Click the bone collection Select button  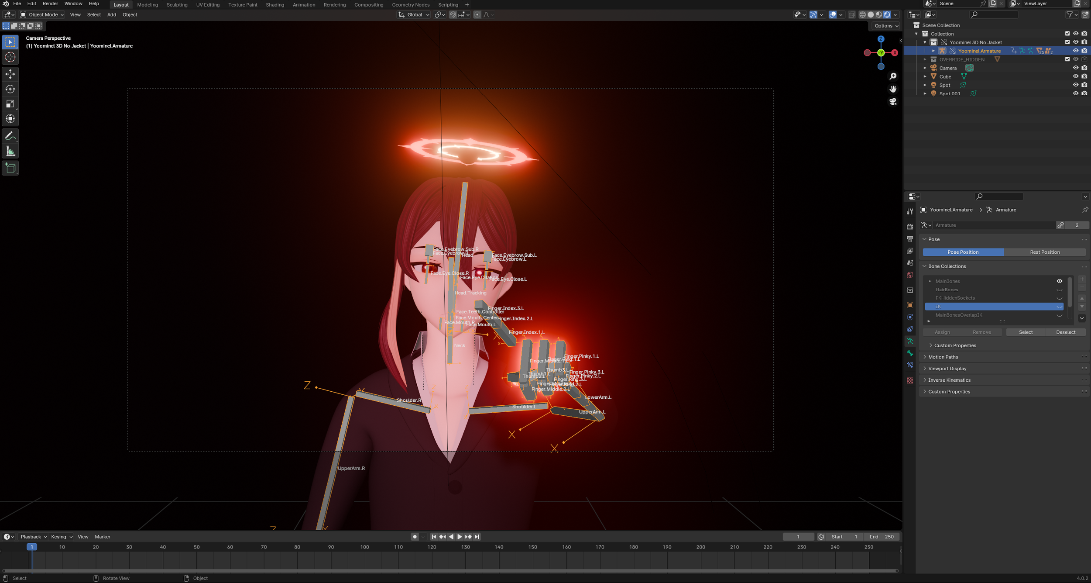1026,332
